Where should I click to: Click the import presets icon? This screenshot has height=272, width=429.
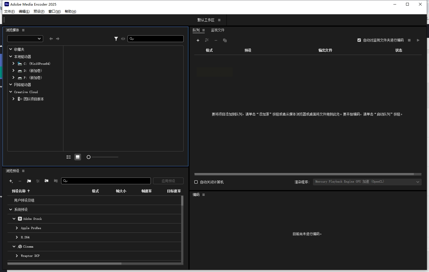(x=47, y=181)
